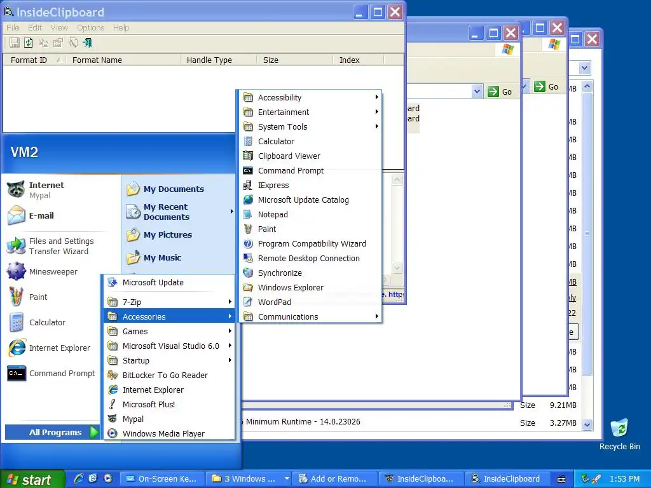Viewport: 651px width, 488px height.
Task: Launch Notepad from Accessories
Action: 310,215
